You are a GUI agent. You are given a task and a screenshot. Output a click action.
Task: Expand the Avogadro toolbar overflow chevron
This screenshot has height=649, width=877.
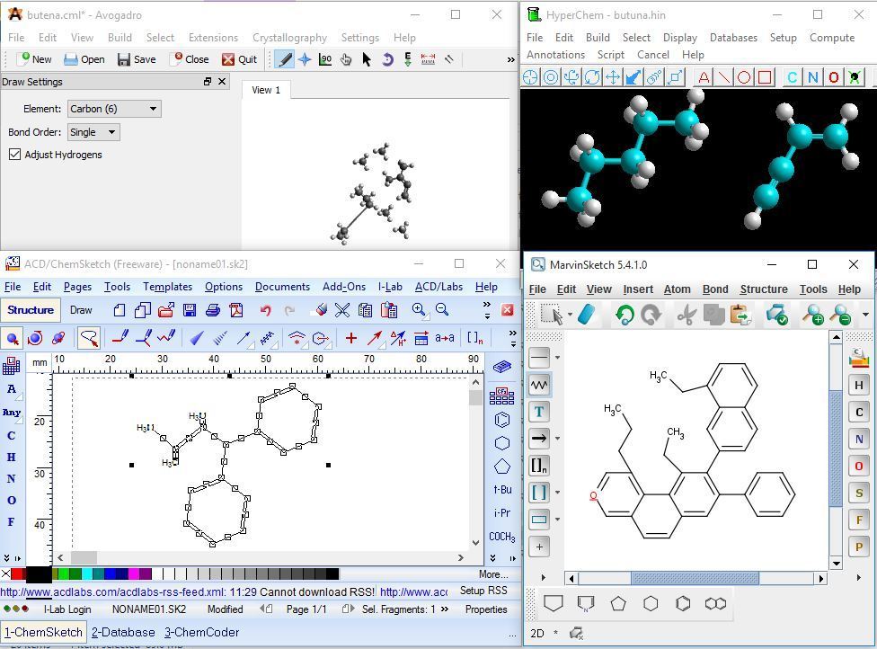tap(510, 60)
